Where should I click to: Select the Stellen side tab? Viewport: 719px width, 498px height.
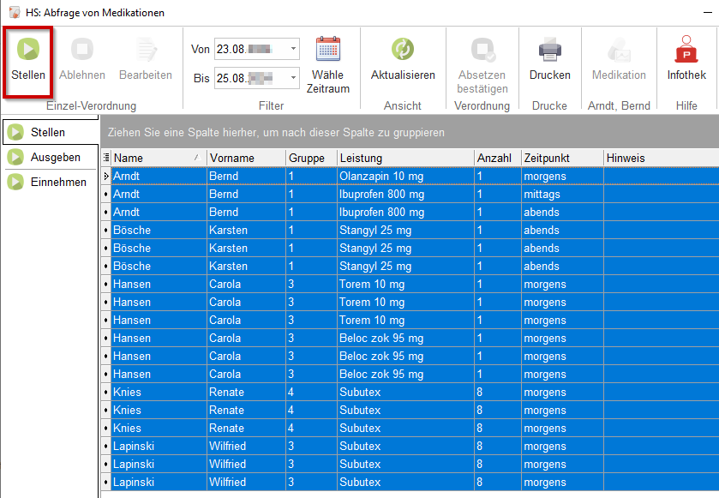pos(47,132)
